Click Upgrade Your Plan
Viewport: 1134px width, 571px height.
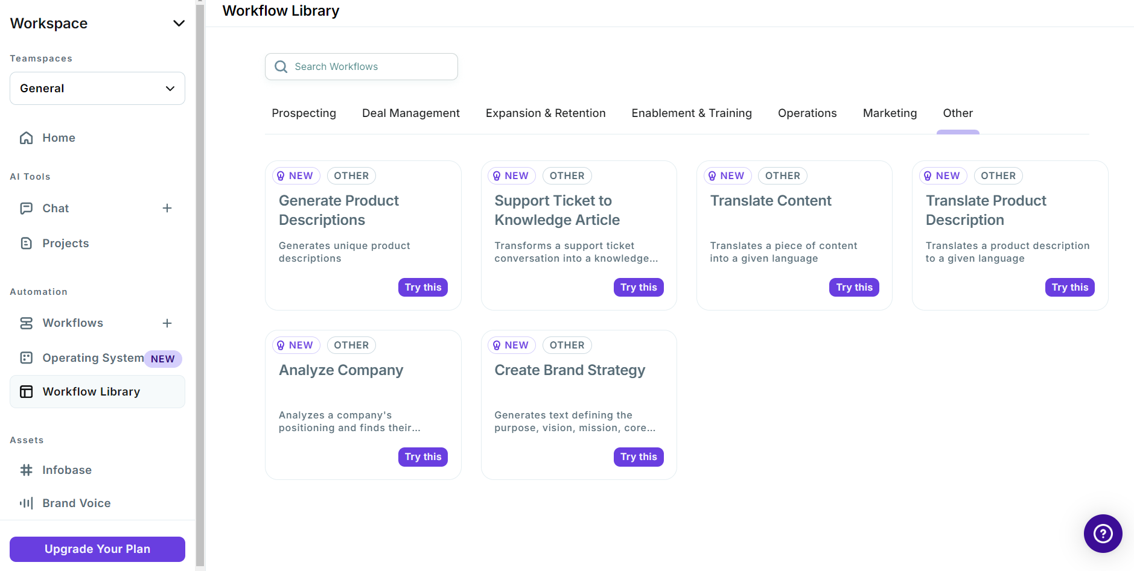pyautogui.click(x=97, y=549)
